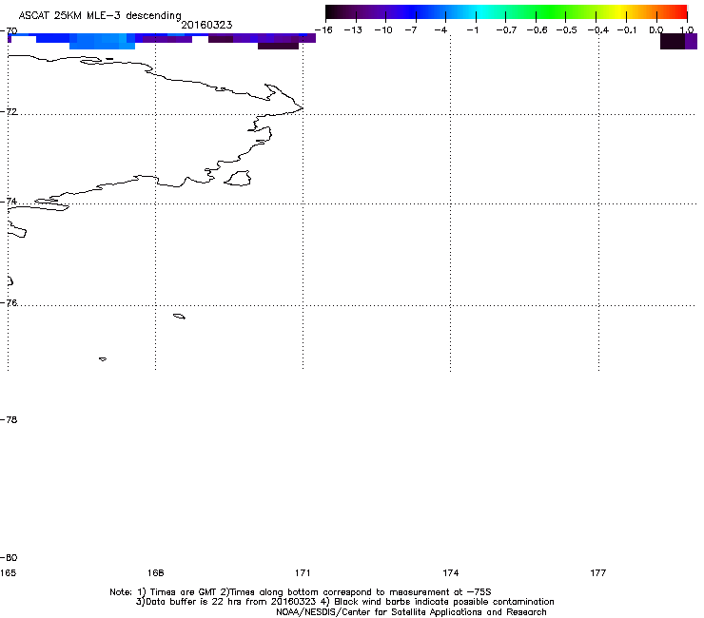The width and height of the screenshot is (704, 618).
Task: Click the title 'ASCAT 25KM MLE-3 descending'
Action: point(100,16)
